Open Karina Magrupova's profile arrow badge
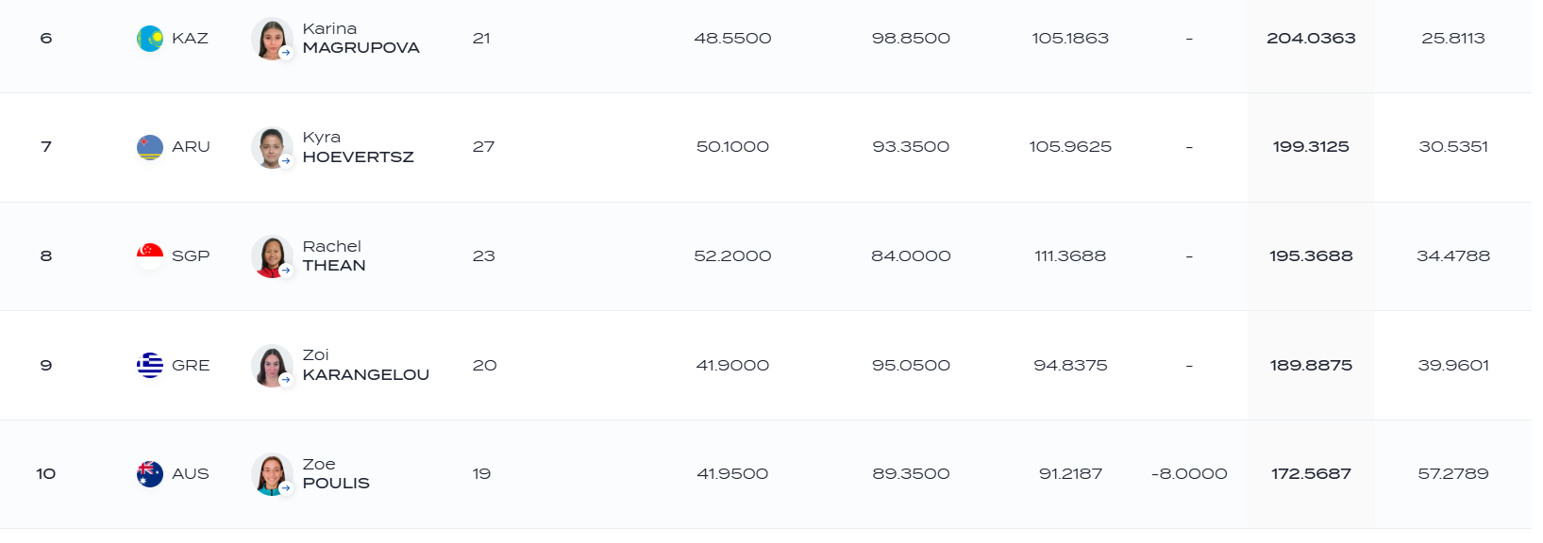The width and height of the screenshot is (1543, 543). (x=286, y=53)
